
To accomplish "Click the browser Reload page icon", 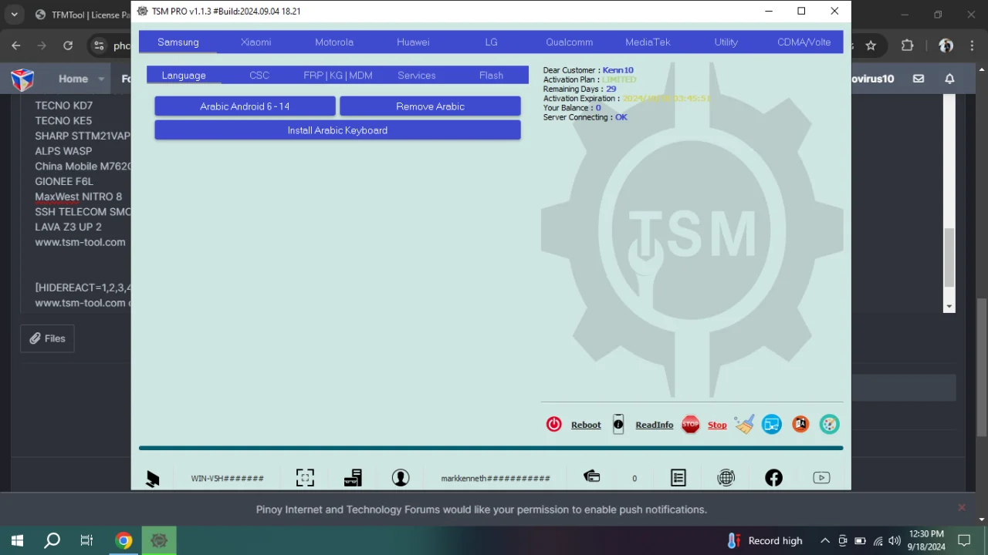I will pos(68,45).
